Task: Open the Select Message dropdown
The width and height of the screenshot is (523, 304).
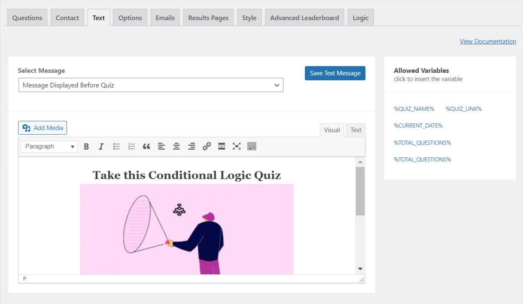Action: [x=151, y=85]
